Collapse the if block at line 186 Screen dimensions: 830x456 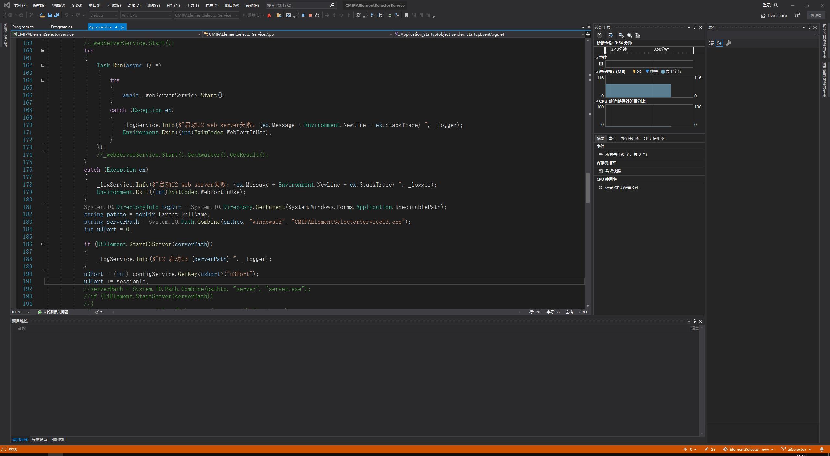click(43, 244)
